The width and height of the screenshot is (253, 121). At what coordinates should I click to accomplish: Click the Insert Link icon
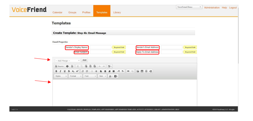coord(128,71)
